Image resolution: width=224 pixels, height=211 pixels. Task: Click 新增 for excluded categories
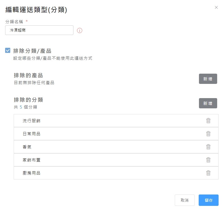click(208, 103)
